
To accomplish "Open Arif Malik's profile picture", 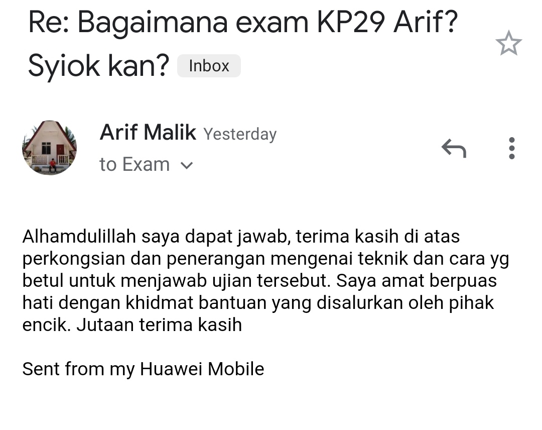I will (49, 148).
